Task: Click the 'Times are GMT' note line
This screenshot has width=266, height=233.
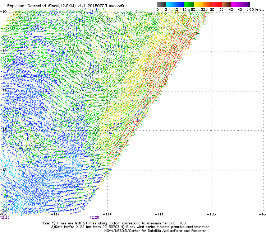Action: tap(114, 223)
